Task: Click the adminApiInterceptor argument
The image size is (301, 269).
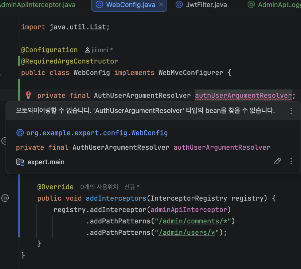Action: pos(189,210)
